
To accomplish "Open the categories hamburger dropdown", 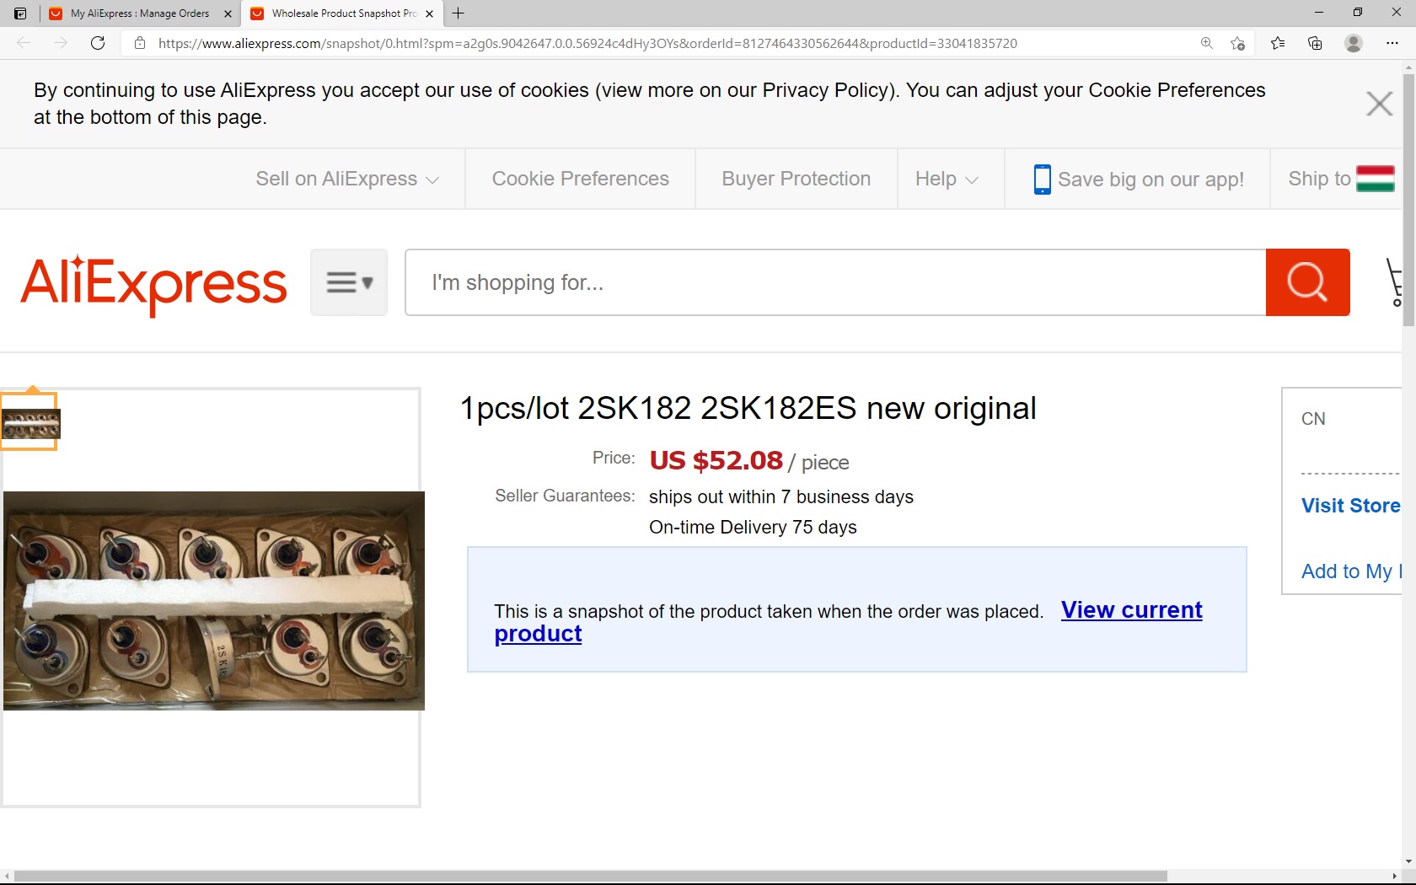I will pos(349,282).
